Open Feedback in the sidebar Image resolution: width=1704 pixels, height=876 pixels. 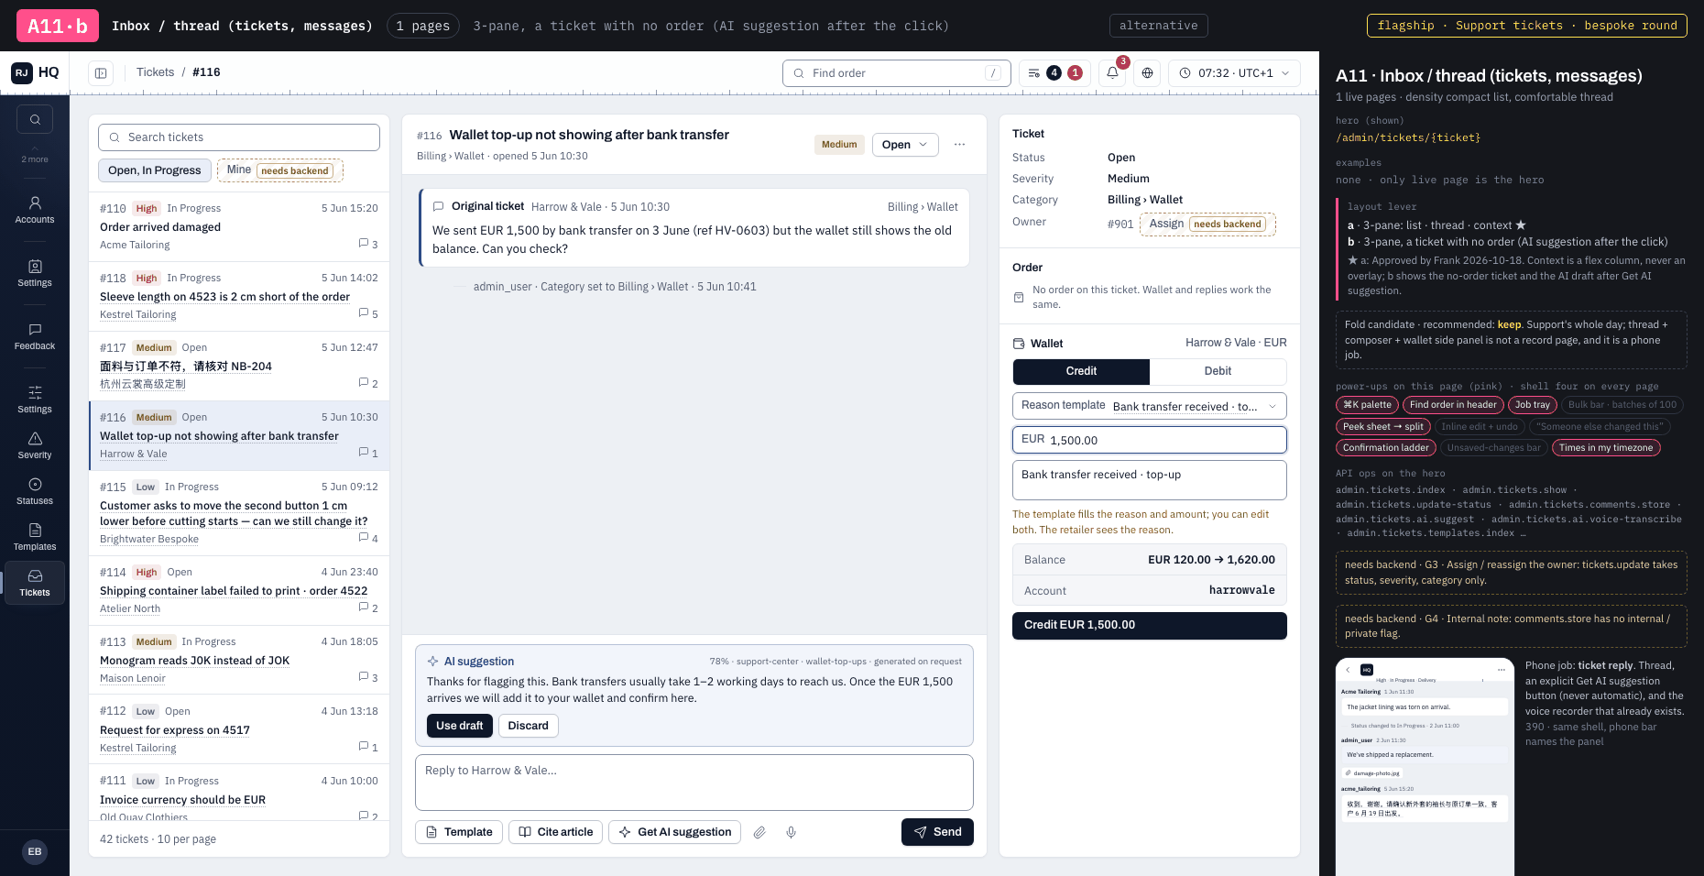tap(35, 336)
